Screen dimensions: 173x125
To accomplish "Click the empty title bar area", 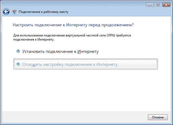I will point(83,5).
